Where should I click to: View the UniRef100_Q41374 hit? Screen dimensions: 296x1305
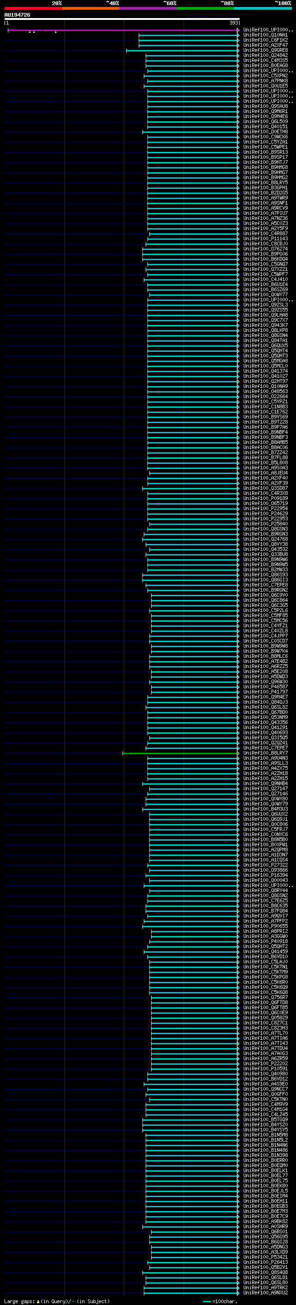(265, 371)
